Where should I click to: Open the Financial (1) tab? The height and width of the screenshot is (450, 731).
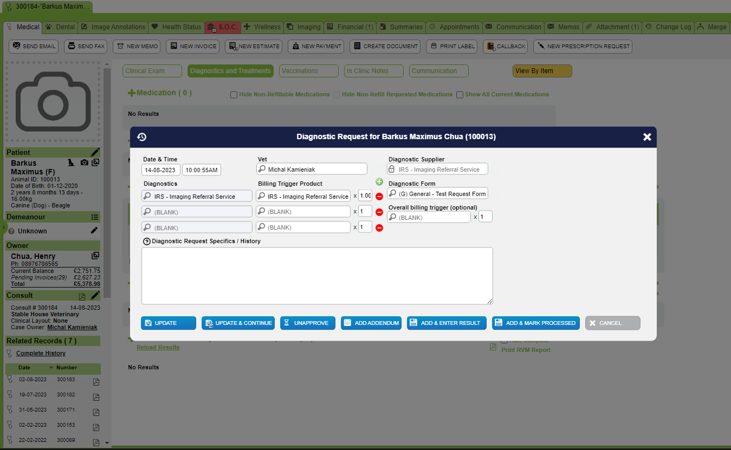tap(350, 27)
